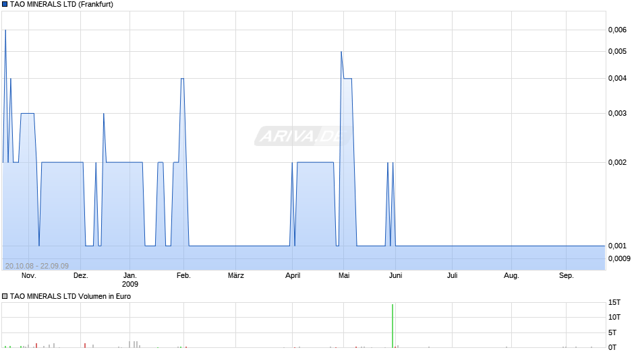The height and width of the screenshot is (354, 634).
Task: Click the Dez. month label
Action: tap(80, 276)
